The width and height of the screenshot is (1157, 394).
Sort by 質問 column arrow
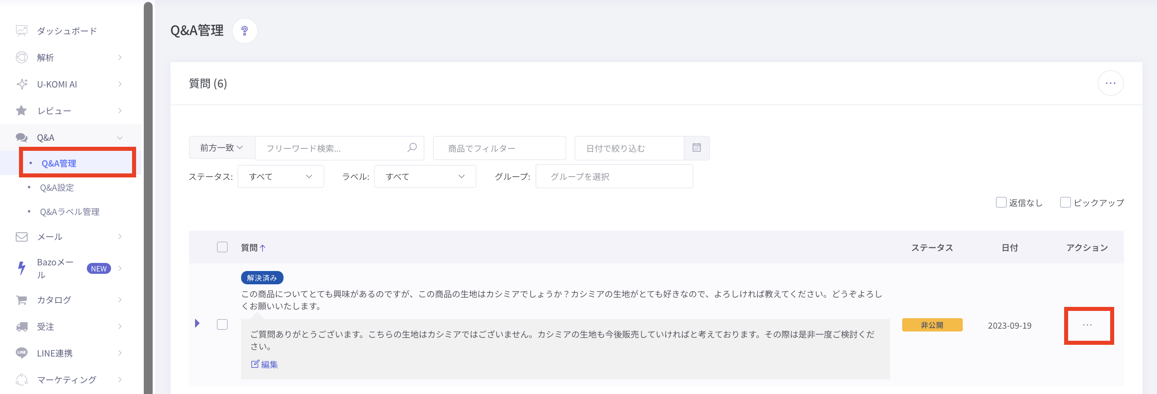(263, 248)
